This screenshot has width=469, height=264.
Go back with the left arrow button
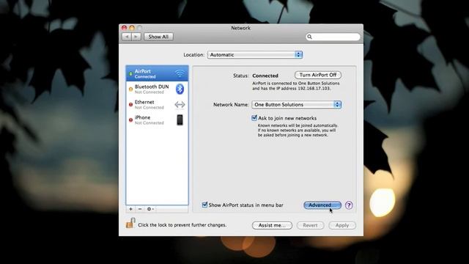(127, 37)
